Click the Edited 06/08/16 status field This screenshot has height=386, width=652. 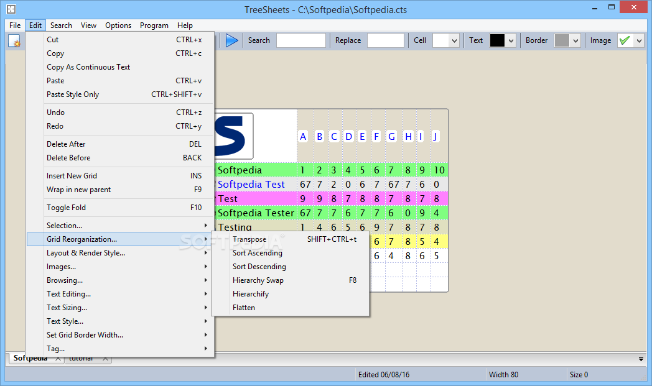(x=420, y=374)
